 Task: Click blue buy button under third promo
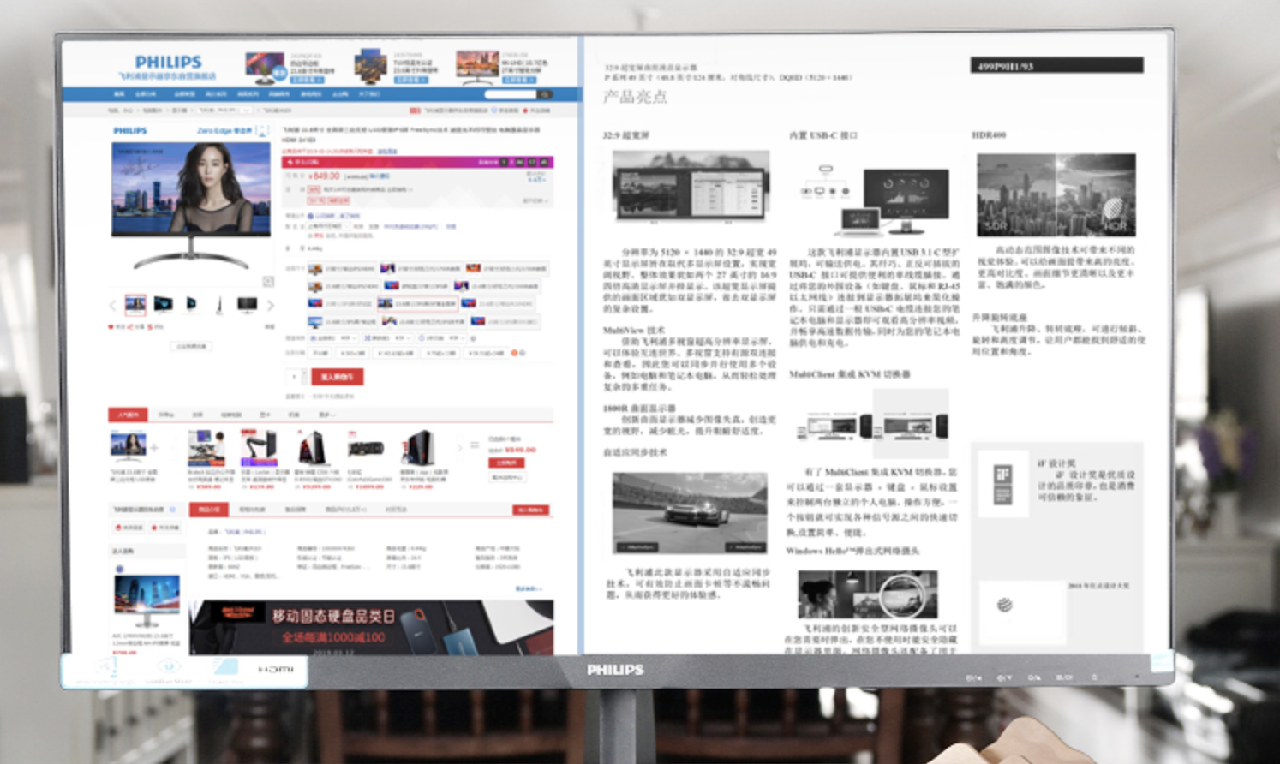click(x=517, y=80)
